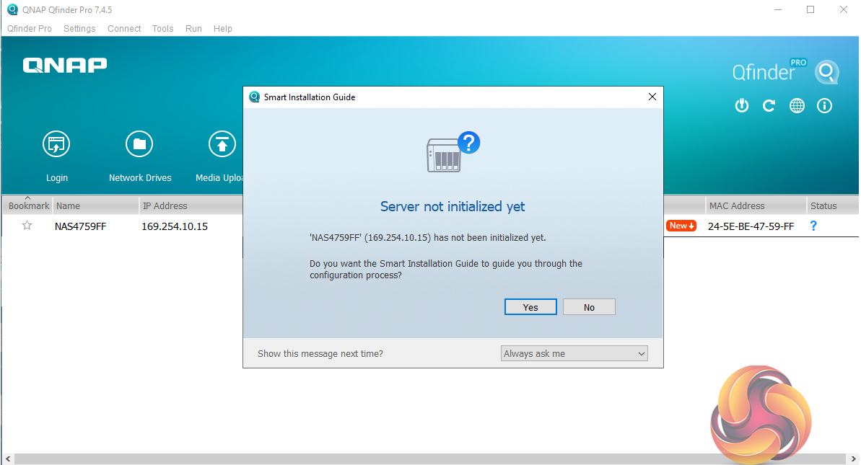Open the Tools menu
This screenshot has width=861, height=465.
pos(162,29)
